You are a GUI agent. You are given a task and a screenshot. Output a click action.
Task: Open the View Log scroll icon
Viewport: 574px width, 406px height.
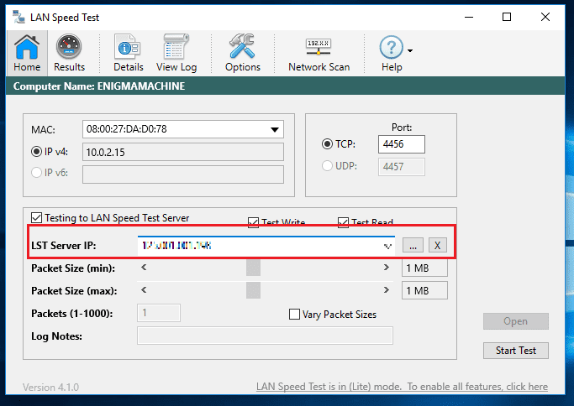[x=176, y=53]
